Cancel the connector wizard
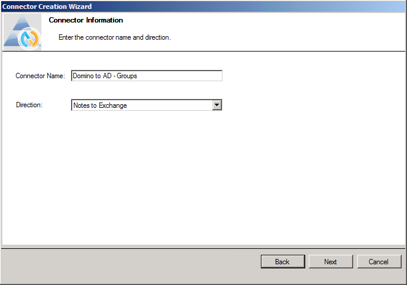407x285 pixels. 379,262
